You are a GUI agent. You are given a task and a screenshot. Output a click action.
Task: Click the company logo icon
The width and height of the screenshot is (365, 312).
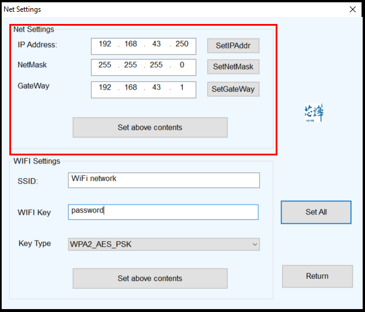(313, 113)
